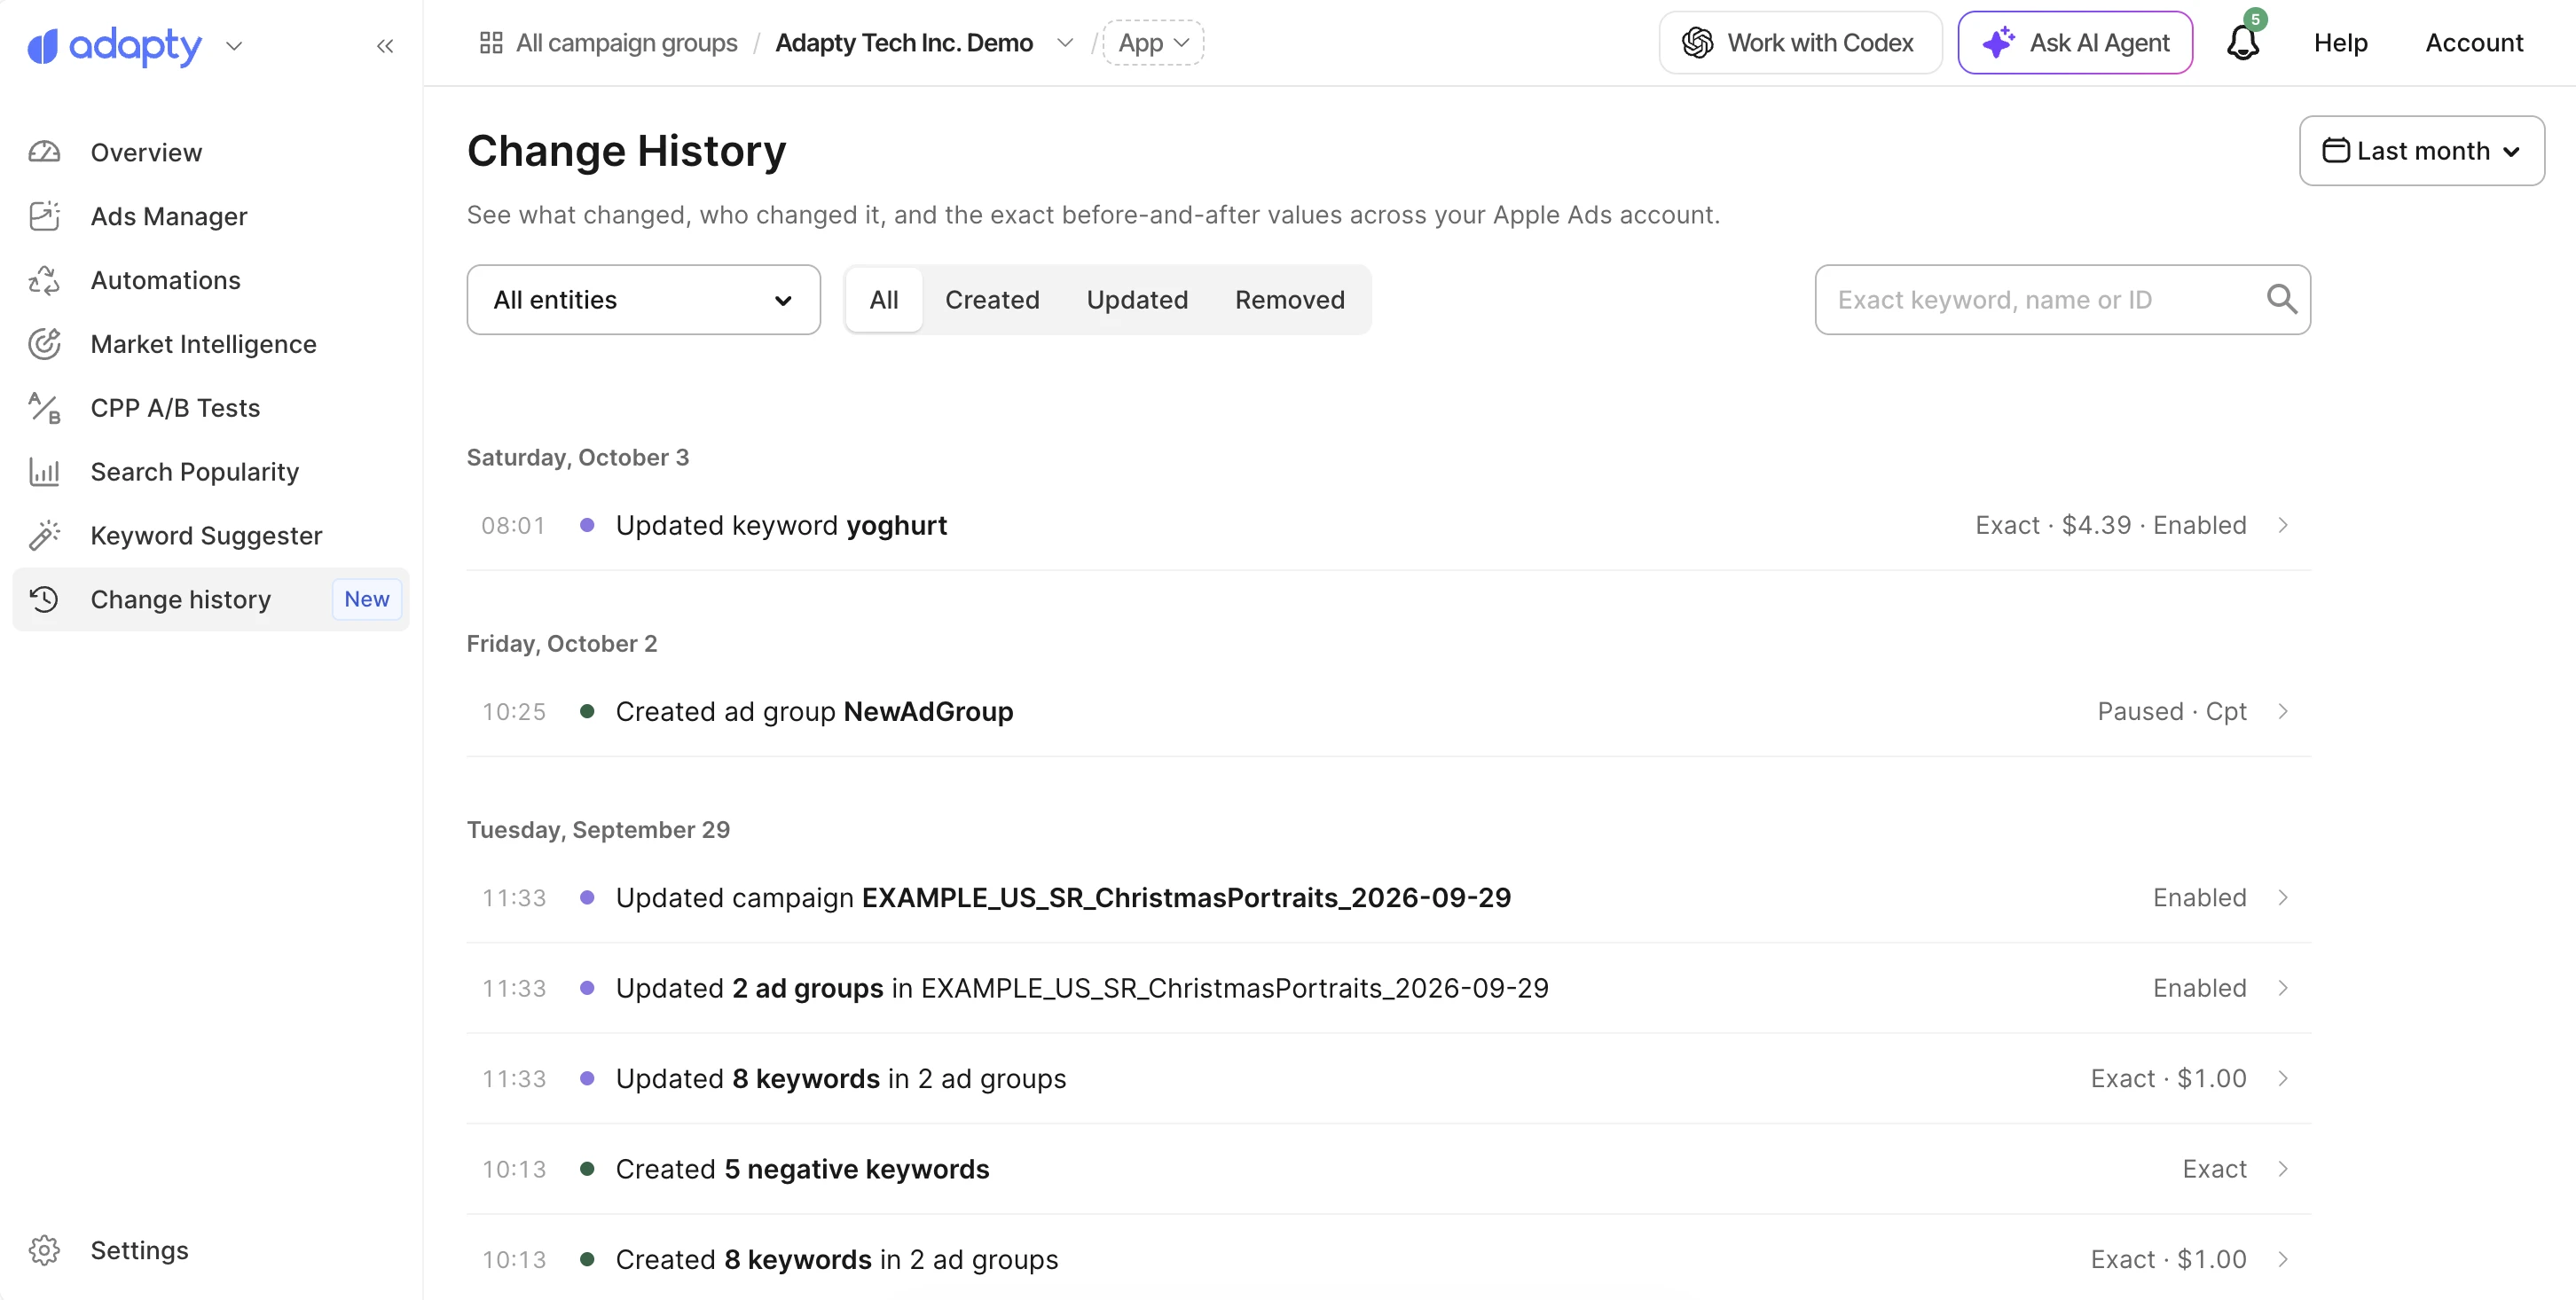The image size is (2576, 1300).
Task: Open Search Popularity chart icon
Action: pyautogui.click(x=44, y=472)
